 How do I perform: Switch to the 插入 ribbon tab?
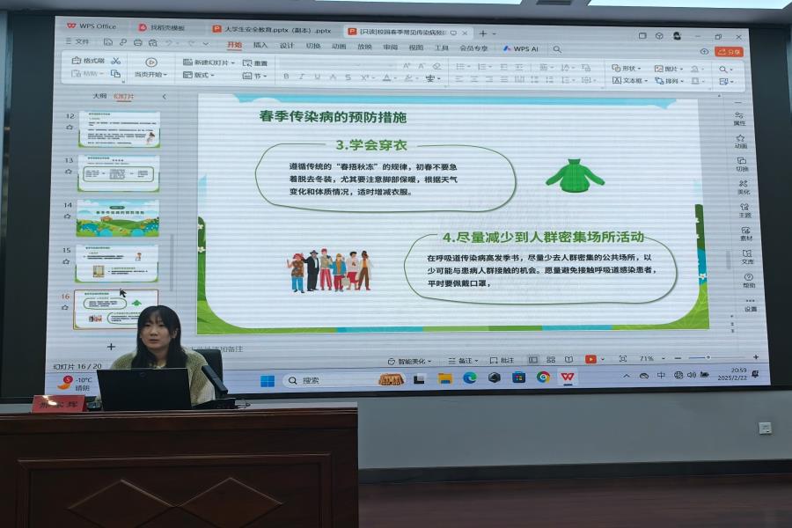[x=260, y=45]
